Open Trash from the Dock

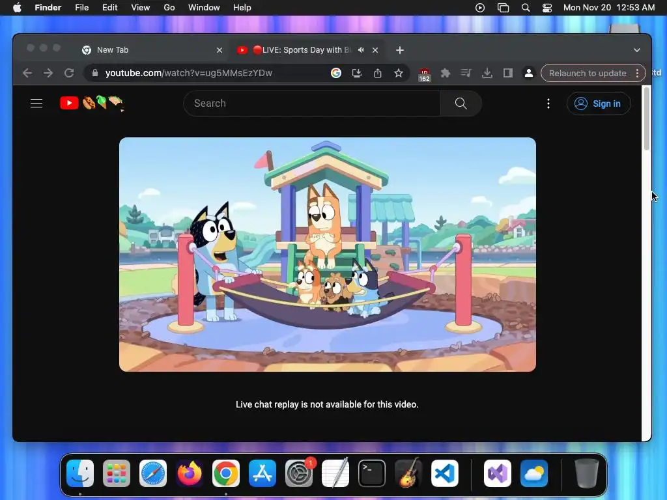(x=587, y=473)
